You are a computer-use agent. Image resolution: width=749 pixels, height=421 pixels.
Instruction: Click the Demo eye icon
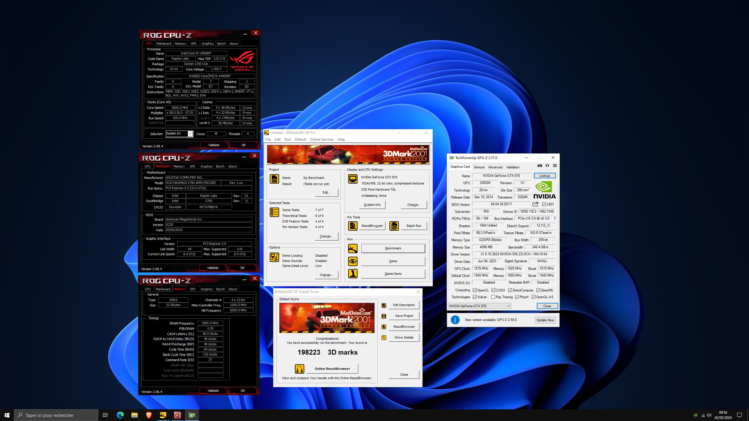point(353,261)
